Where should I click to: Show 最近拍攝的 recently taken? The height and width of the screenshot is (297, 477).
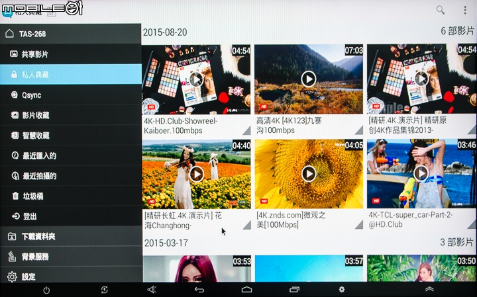(x=71, y=176)
